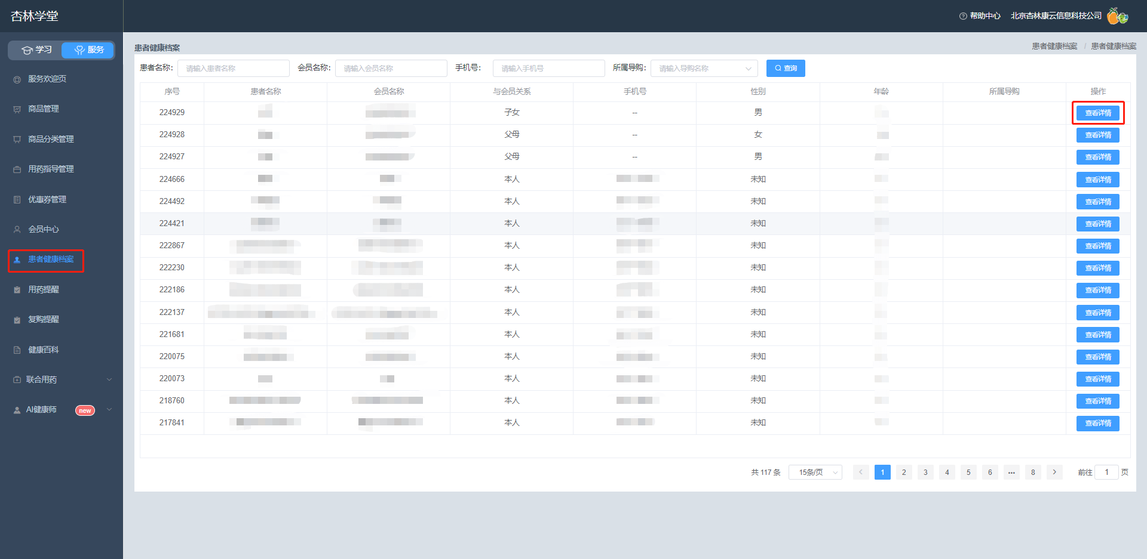Open 商品管理 menu item
The image size is (1147, 559).
point(44,109)
